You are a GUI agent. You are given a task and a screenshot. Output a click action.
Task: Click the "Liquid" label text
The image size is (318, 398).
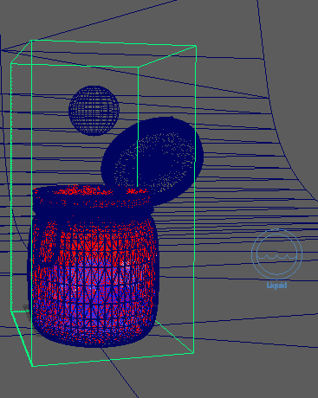pyautogui.click(x=276, y=286)
